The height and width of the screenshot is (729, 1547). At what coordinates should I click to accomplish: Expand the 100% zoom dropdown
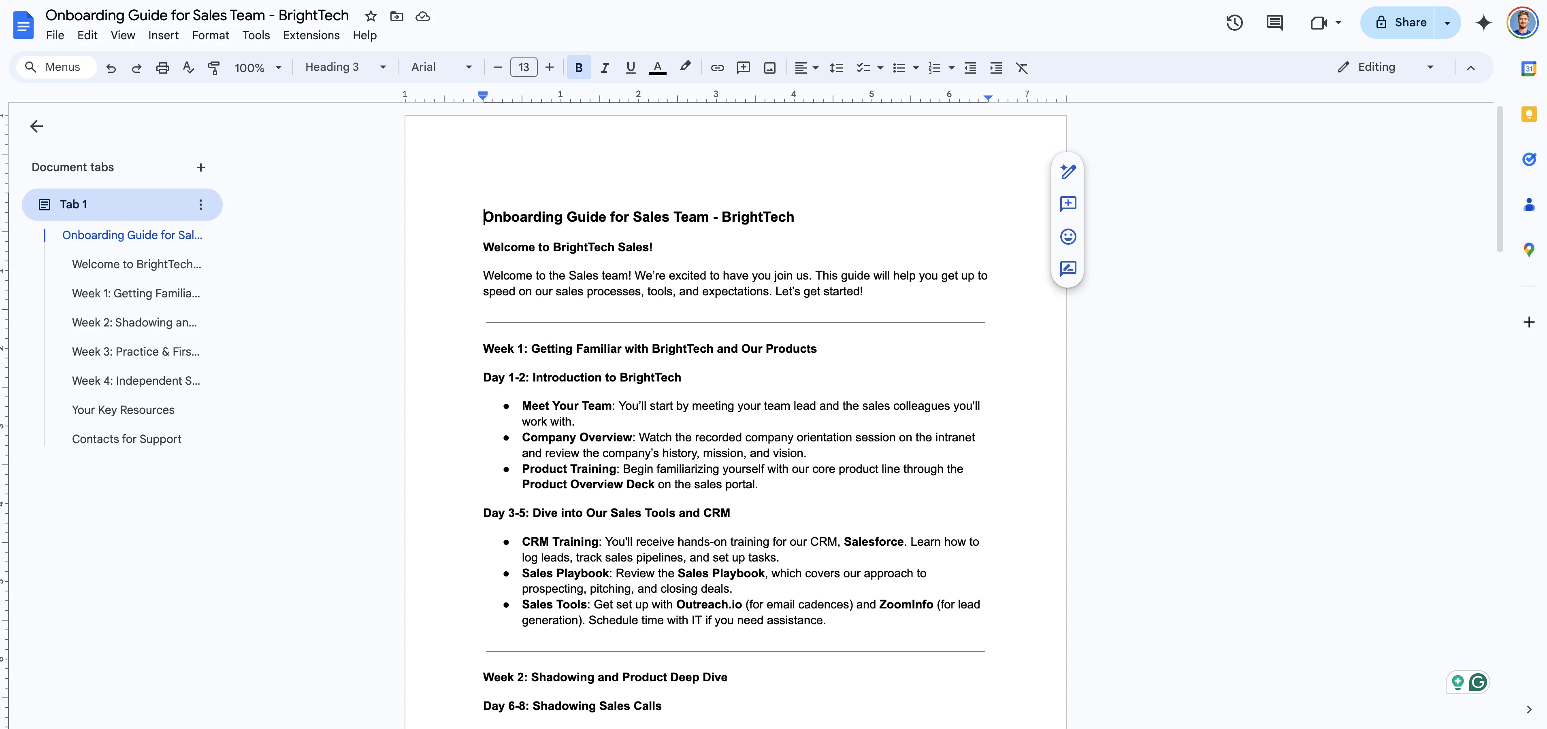click(x=258, y=68)
